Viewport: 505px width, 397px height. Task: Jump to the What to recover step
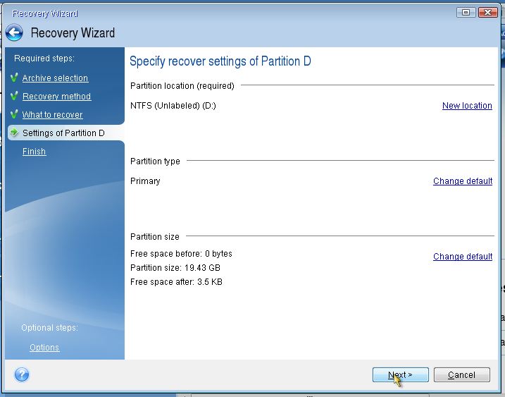53,115
